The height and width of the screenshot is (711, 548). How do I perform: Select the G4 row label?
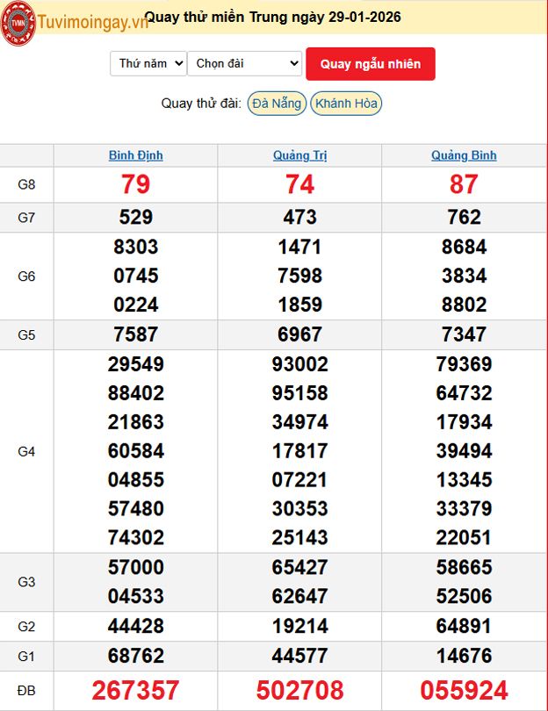click(26, 451)
